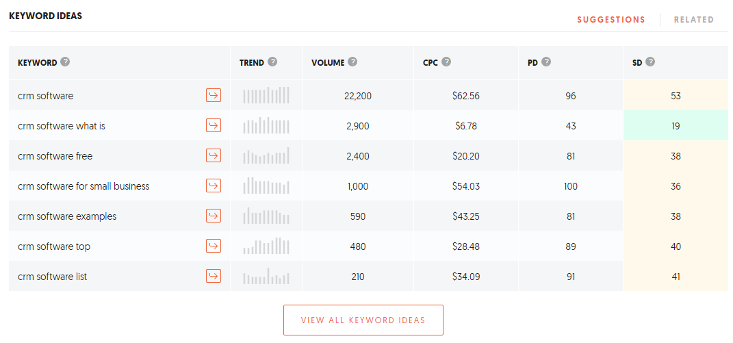
Task: Click View All Keyword Ideas button
Action: pyautogui.click(x=363, y=320)
